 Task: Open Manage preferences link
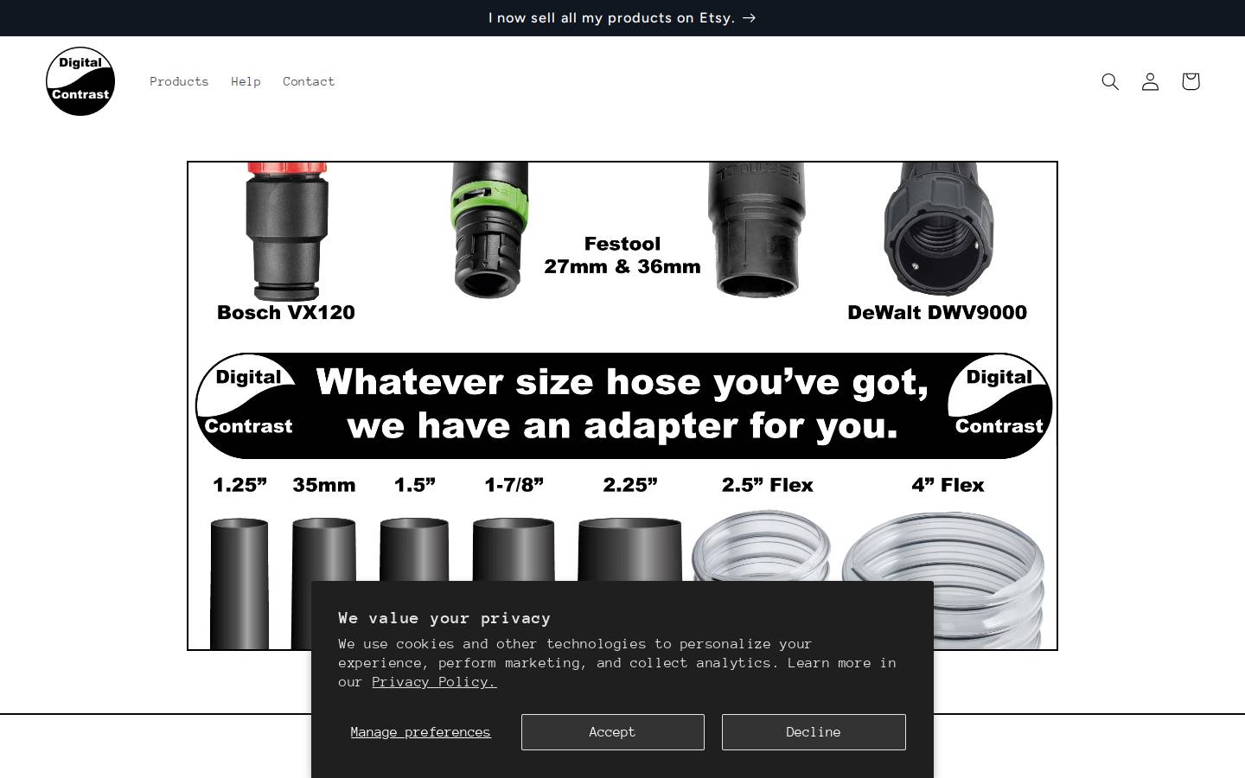click(420, 732)
